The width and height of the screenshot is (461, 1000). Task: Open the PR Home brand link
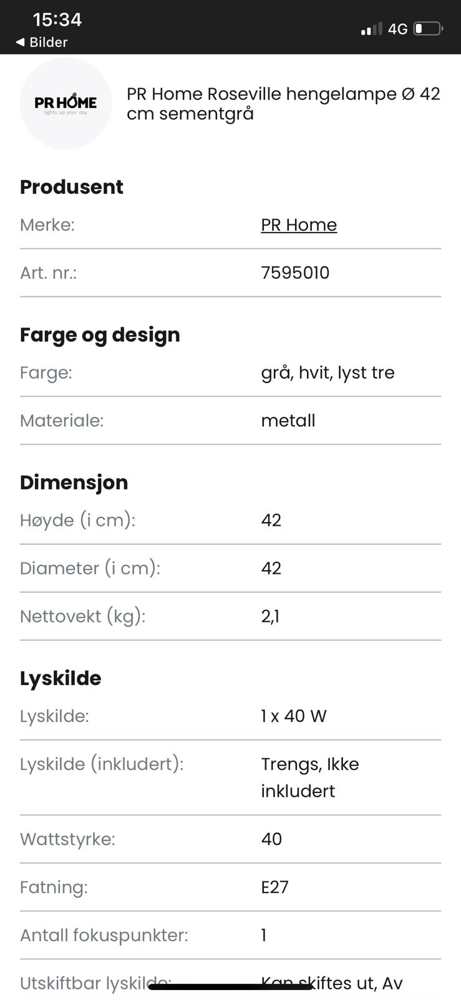coord(299,225)
